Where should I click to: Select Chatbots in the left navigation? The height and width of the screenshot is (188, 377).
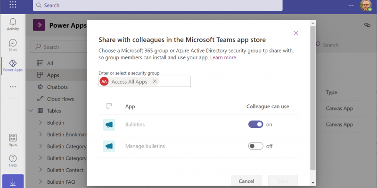[57, 87]
